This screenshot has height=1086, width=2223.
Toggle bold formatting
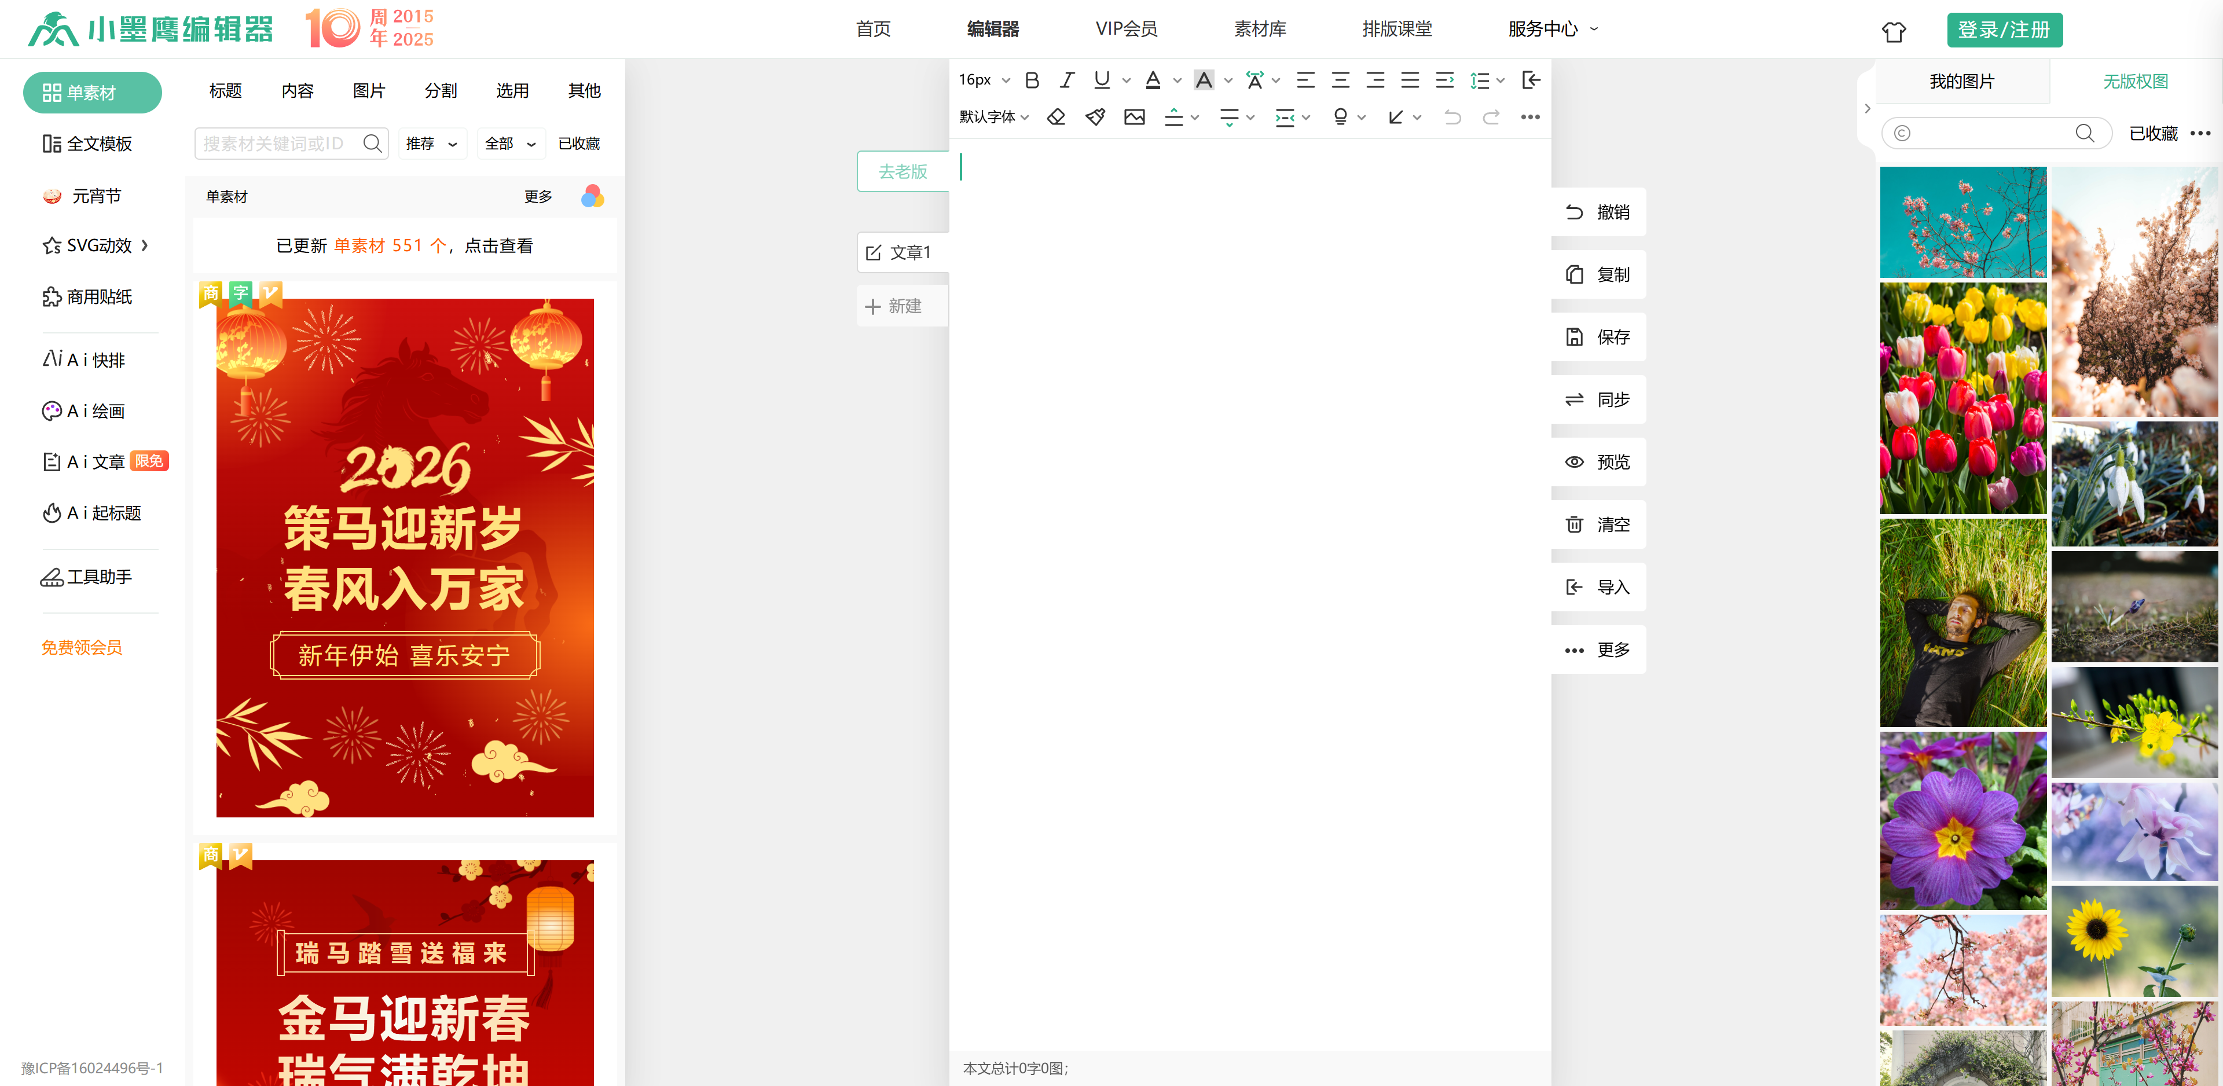pyautogui.click(x=1031, y=80)
